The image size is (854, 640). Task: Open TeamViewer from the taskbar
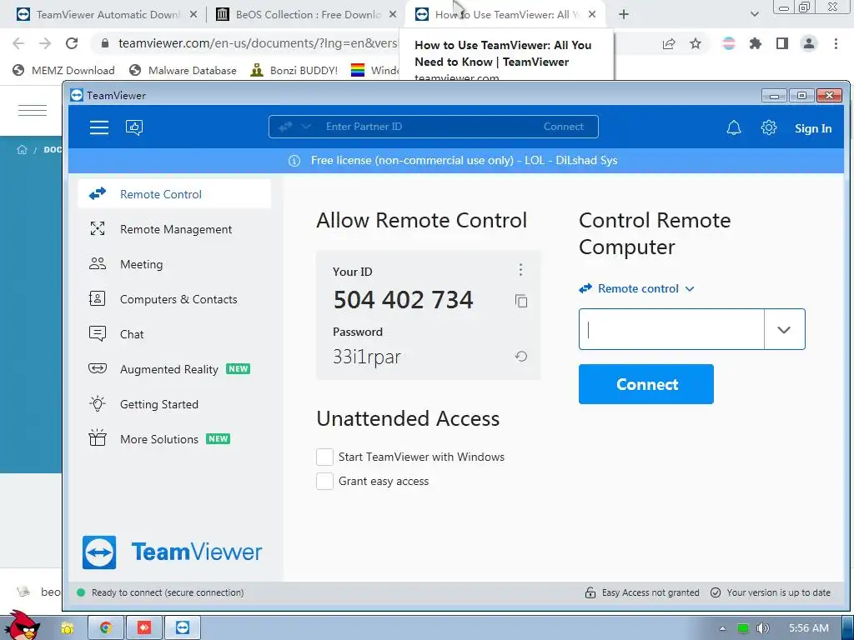click(x=183, y=627)
